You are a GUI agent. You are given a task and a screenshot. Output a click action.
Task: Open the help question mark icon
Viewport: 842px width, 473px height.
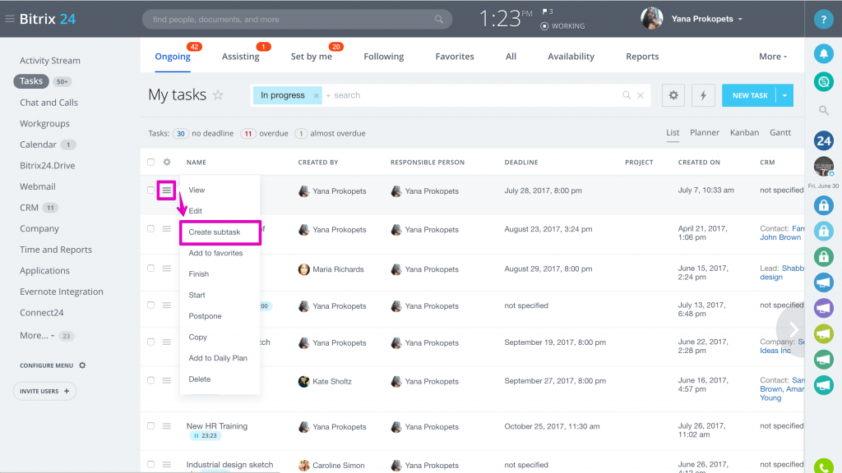pyautogui.click(x=823, y=20)
